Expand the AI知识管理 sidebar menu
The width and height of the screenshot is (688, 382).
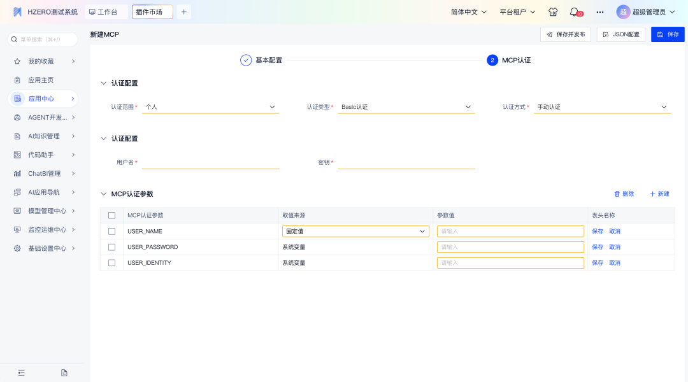(x=43, y=136)
